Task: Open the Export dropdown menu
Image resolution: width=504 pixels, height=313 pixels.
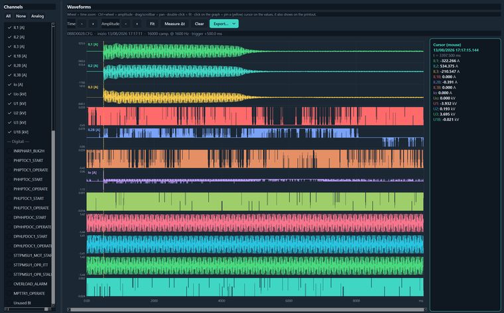Action: [x=224, y=24]
